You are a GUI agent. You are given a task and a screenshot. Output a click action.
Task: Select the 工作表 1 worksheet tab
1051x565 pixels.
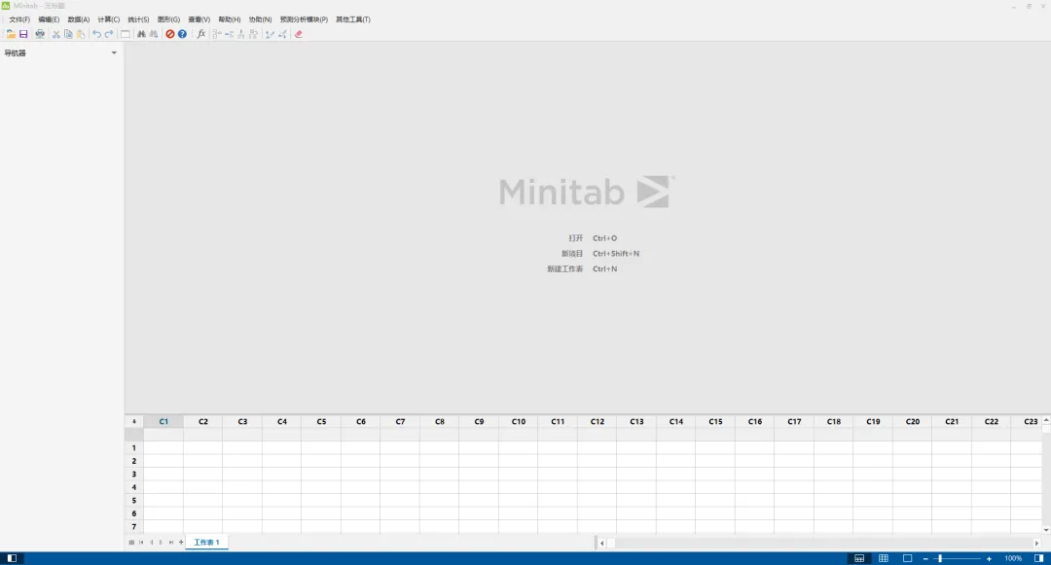coord(206,543)
